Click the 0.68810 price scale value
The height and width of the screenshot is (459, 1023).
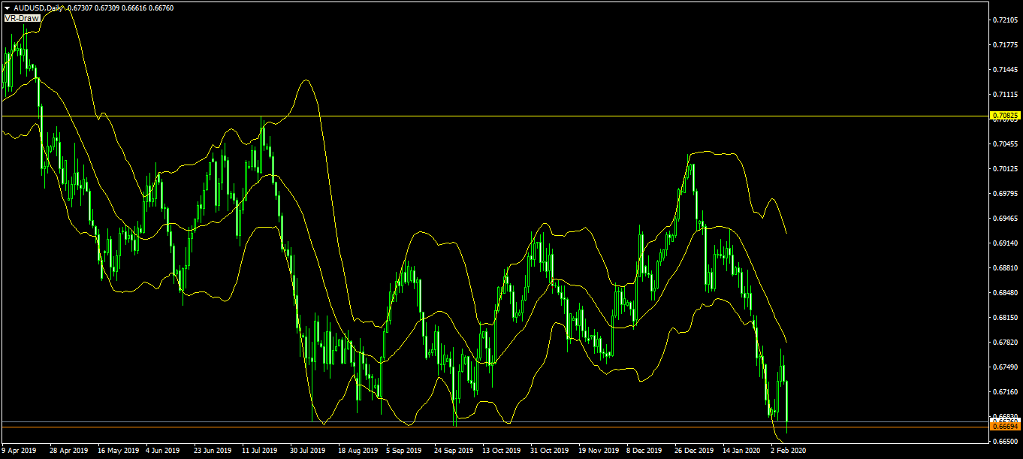(1005, 267)
